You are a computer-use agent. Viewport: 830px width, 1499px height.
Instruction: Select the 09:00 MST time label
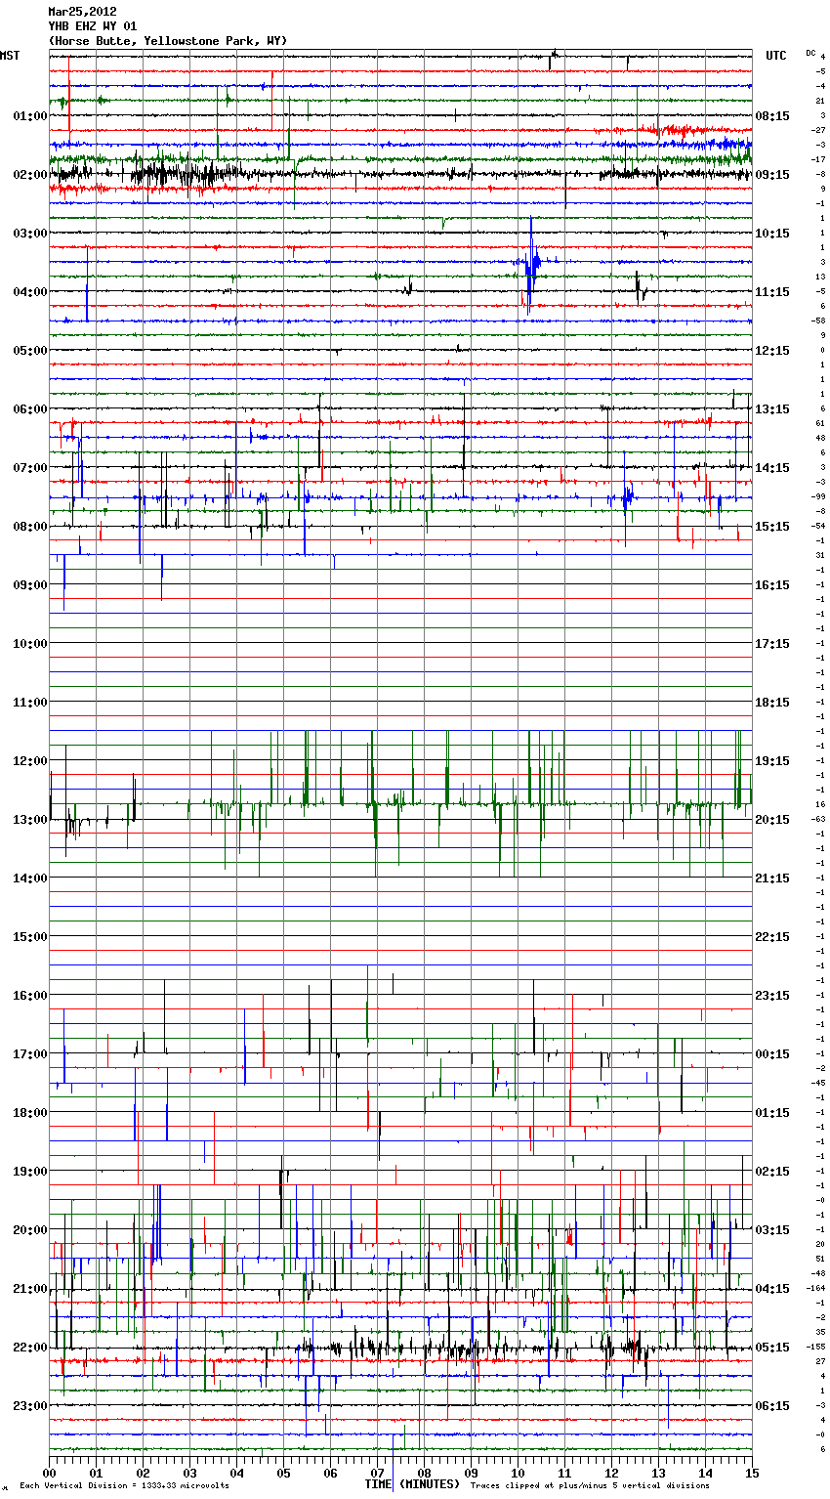[29, 584]
